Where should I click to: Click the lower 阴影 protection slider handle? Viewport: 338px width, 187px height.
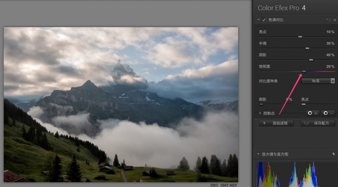coord(261,104)
